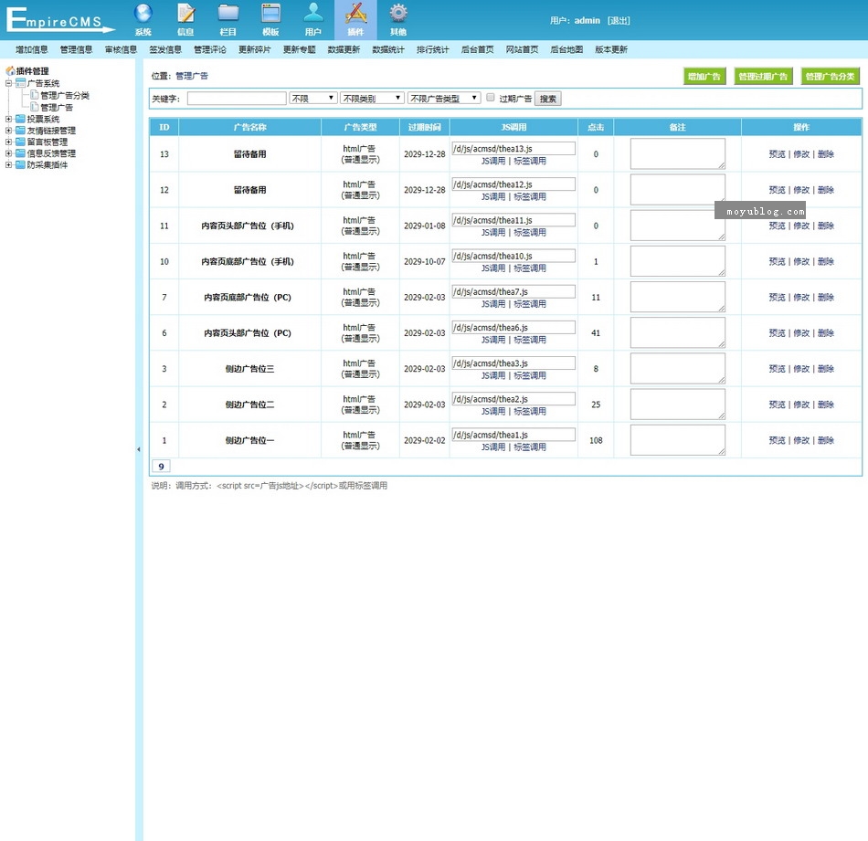
Task: Click the EmpireCMS logo
Action: tap(59, 20)
